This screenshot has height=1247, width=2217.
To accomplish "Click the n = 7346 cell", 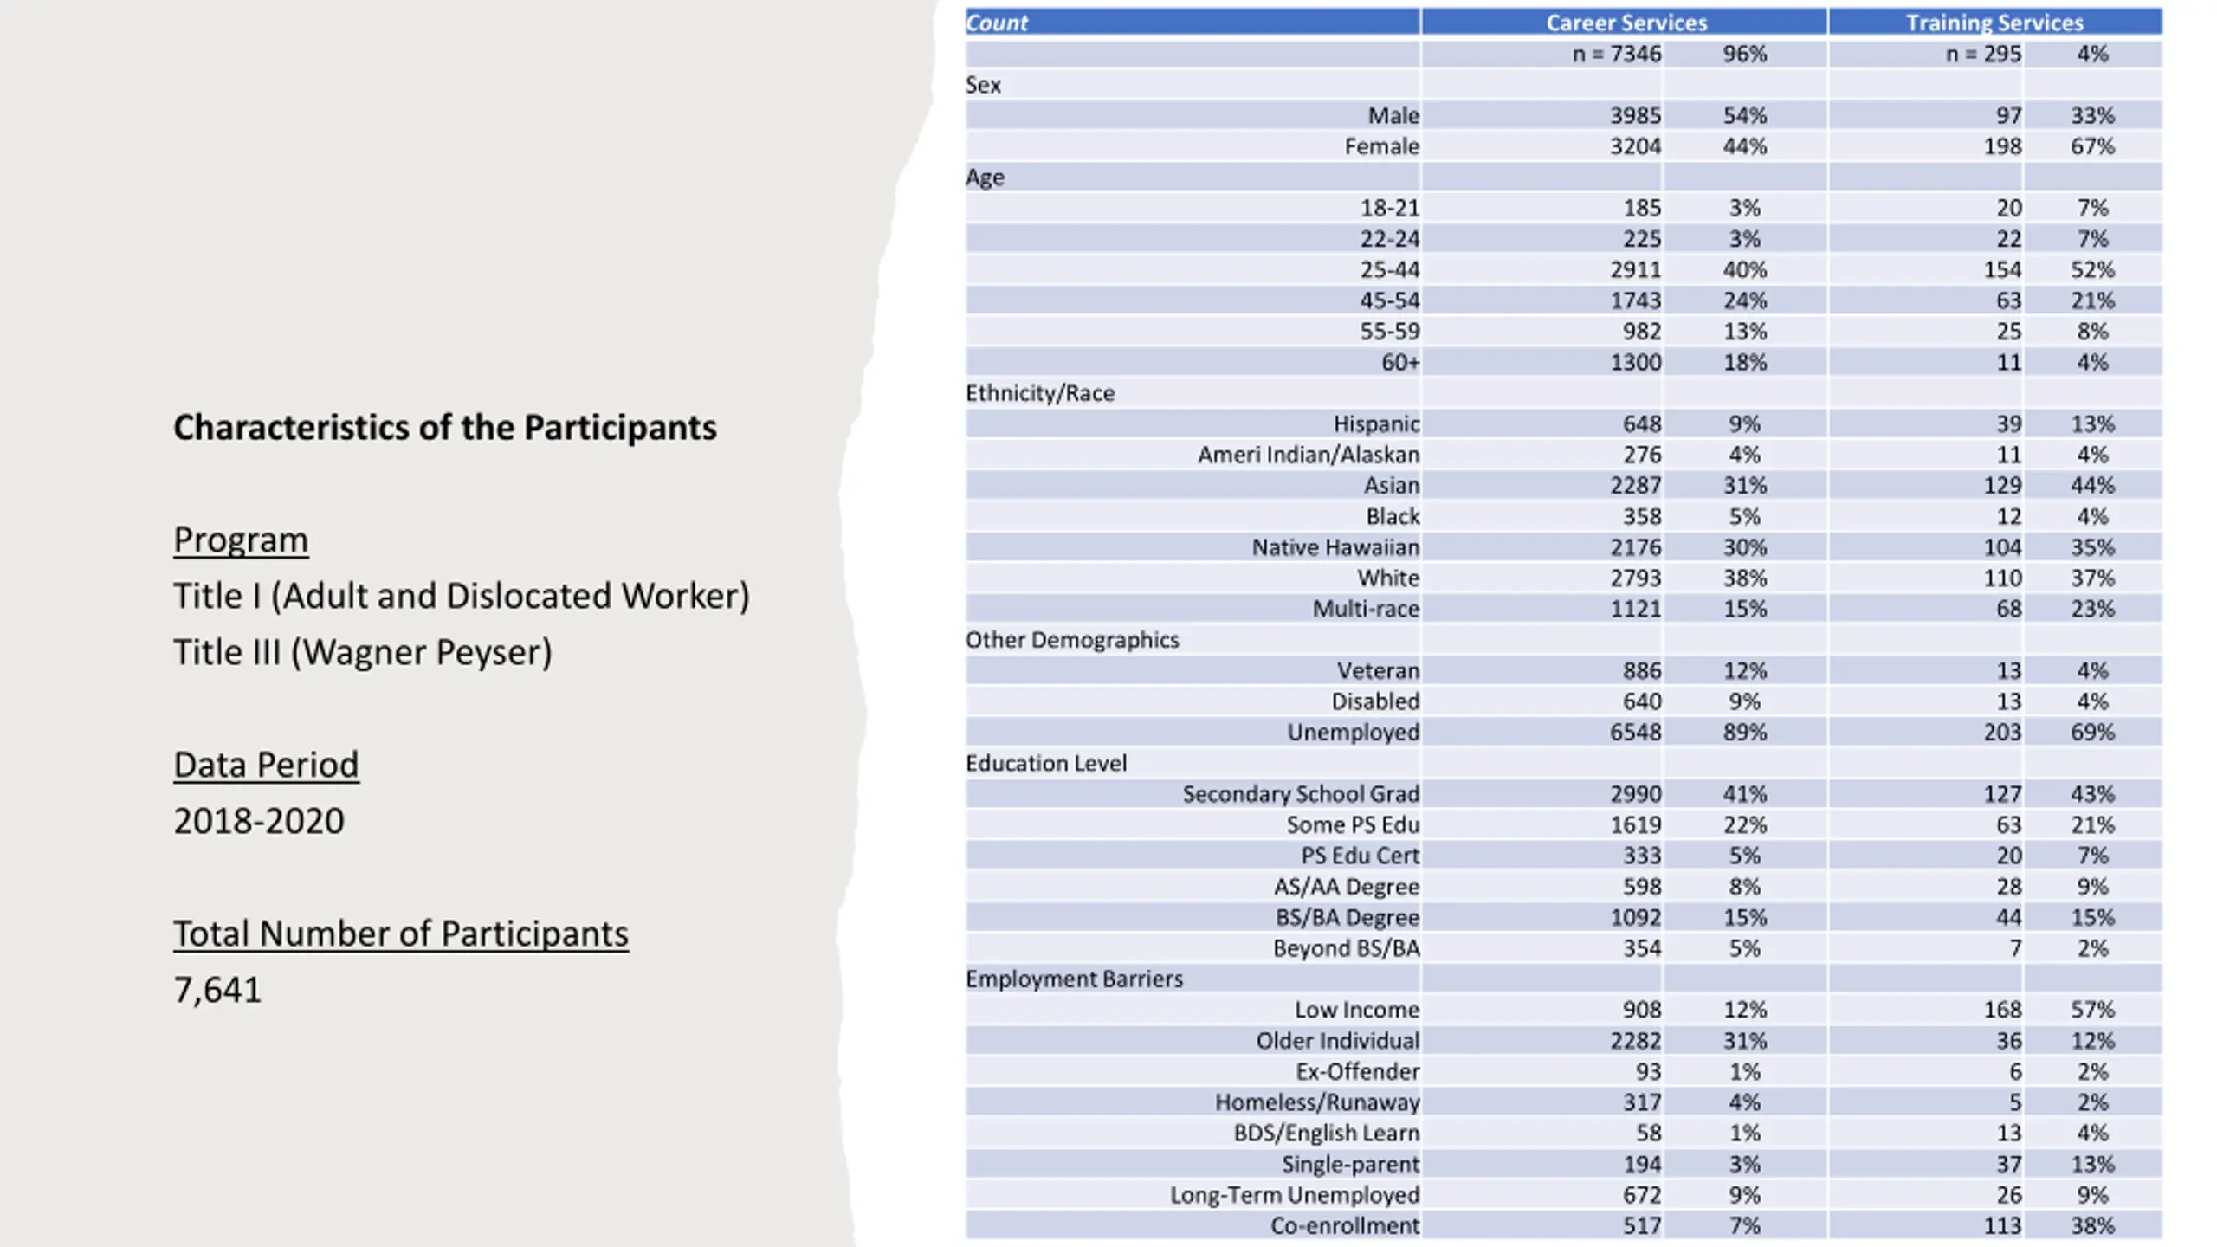I will (x=1617, y=54).
